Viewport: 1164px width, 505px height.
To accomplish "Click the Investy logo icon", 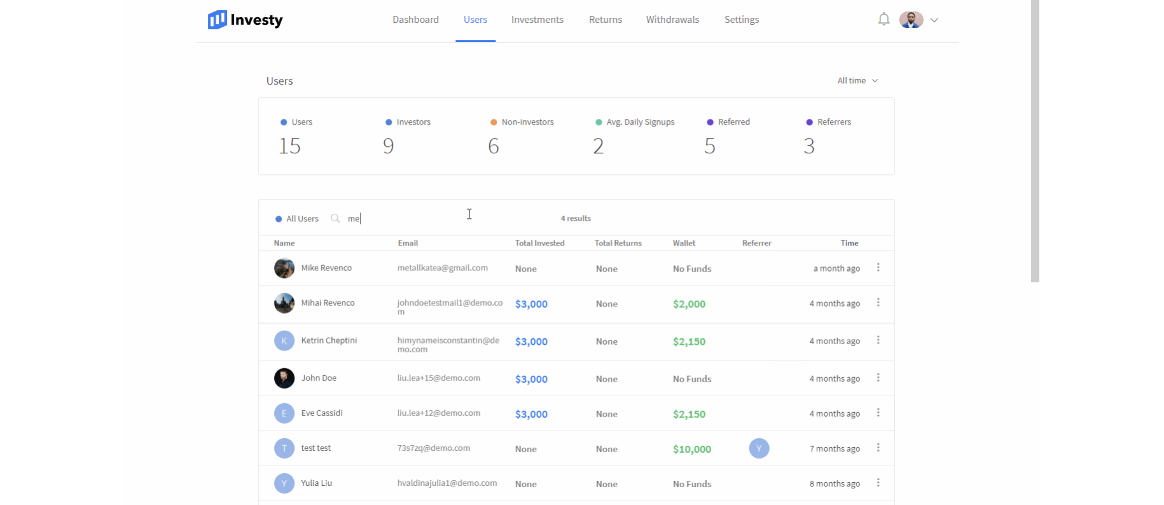I will coord(217,20).
